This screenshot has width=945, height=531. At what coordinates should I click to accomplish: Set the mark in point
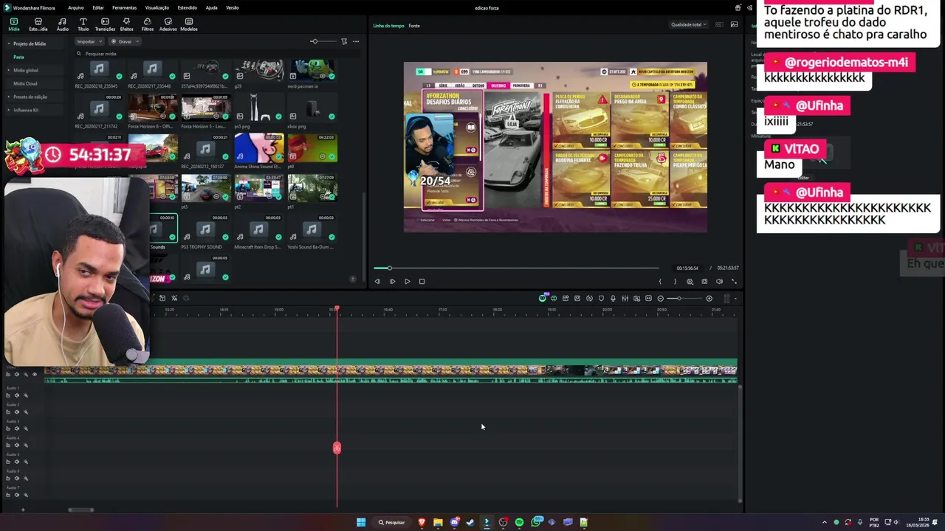click(x=660, y=281)
